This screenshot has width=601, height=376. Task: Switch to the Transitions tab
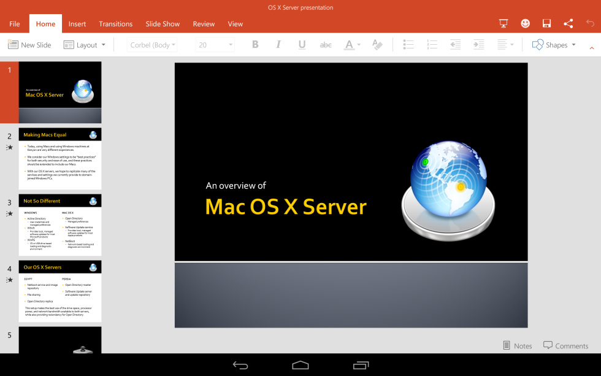tap(115, 24)
